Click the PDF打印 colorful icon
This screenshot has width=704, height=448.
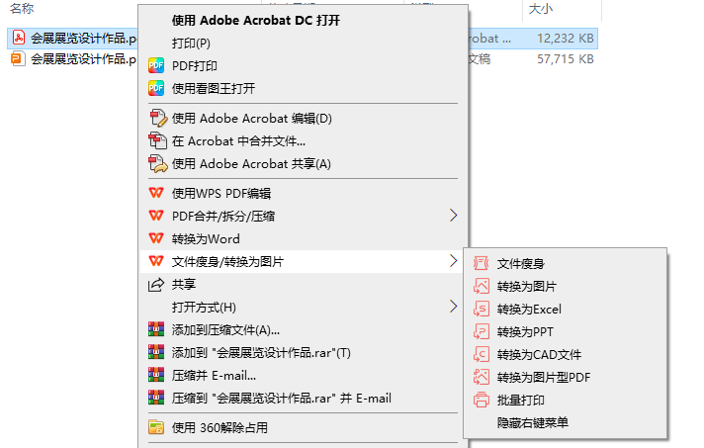[x=156, y=65]
